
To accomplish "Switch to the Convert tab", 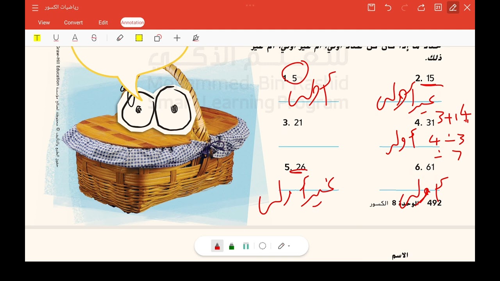I will tap(73, 23).
